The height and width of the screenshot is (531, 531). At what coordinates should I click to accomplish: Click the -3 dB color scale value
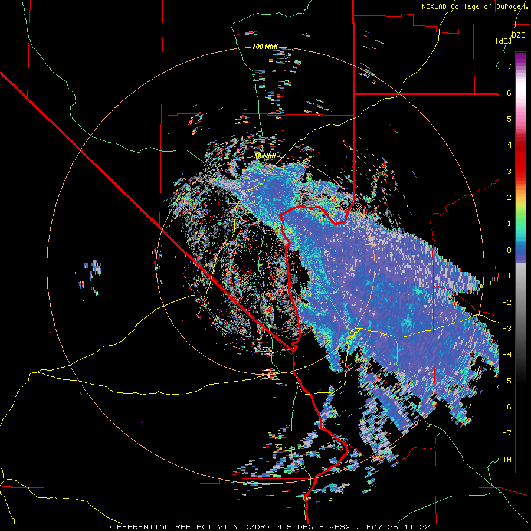(507, 329)
